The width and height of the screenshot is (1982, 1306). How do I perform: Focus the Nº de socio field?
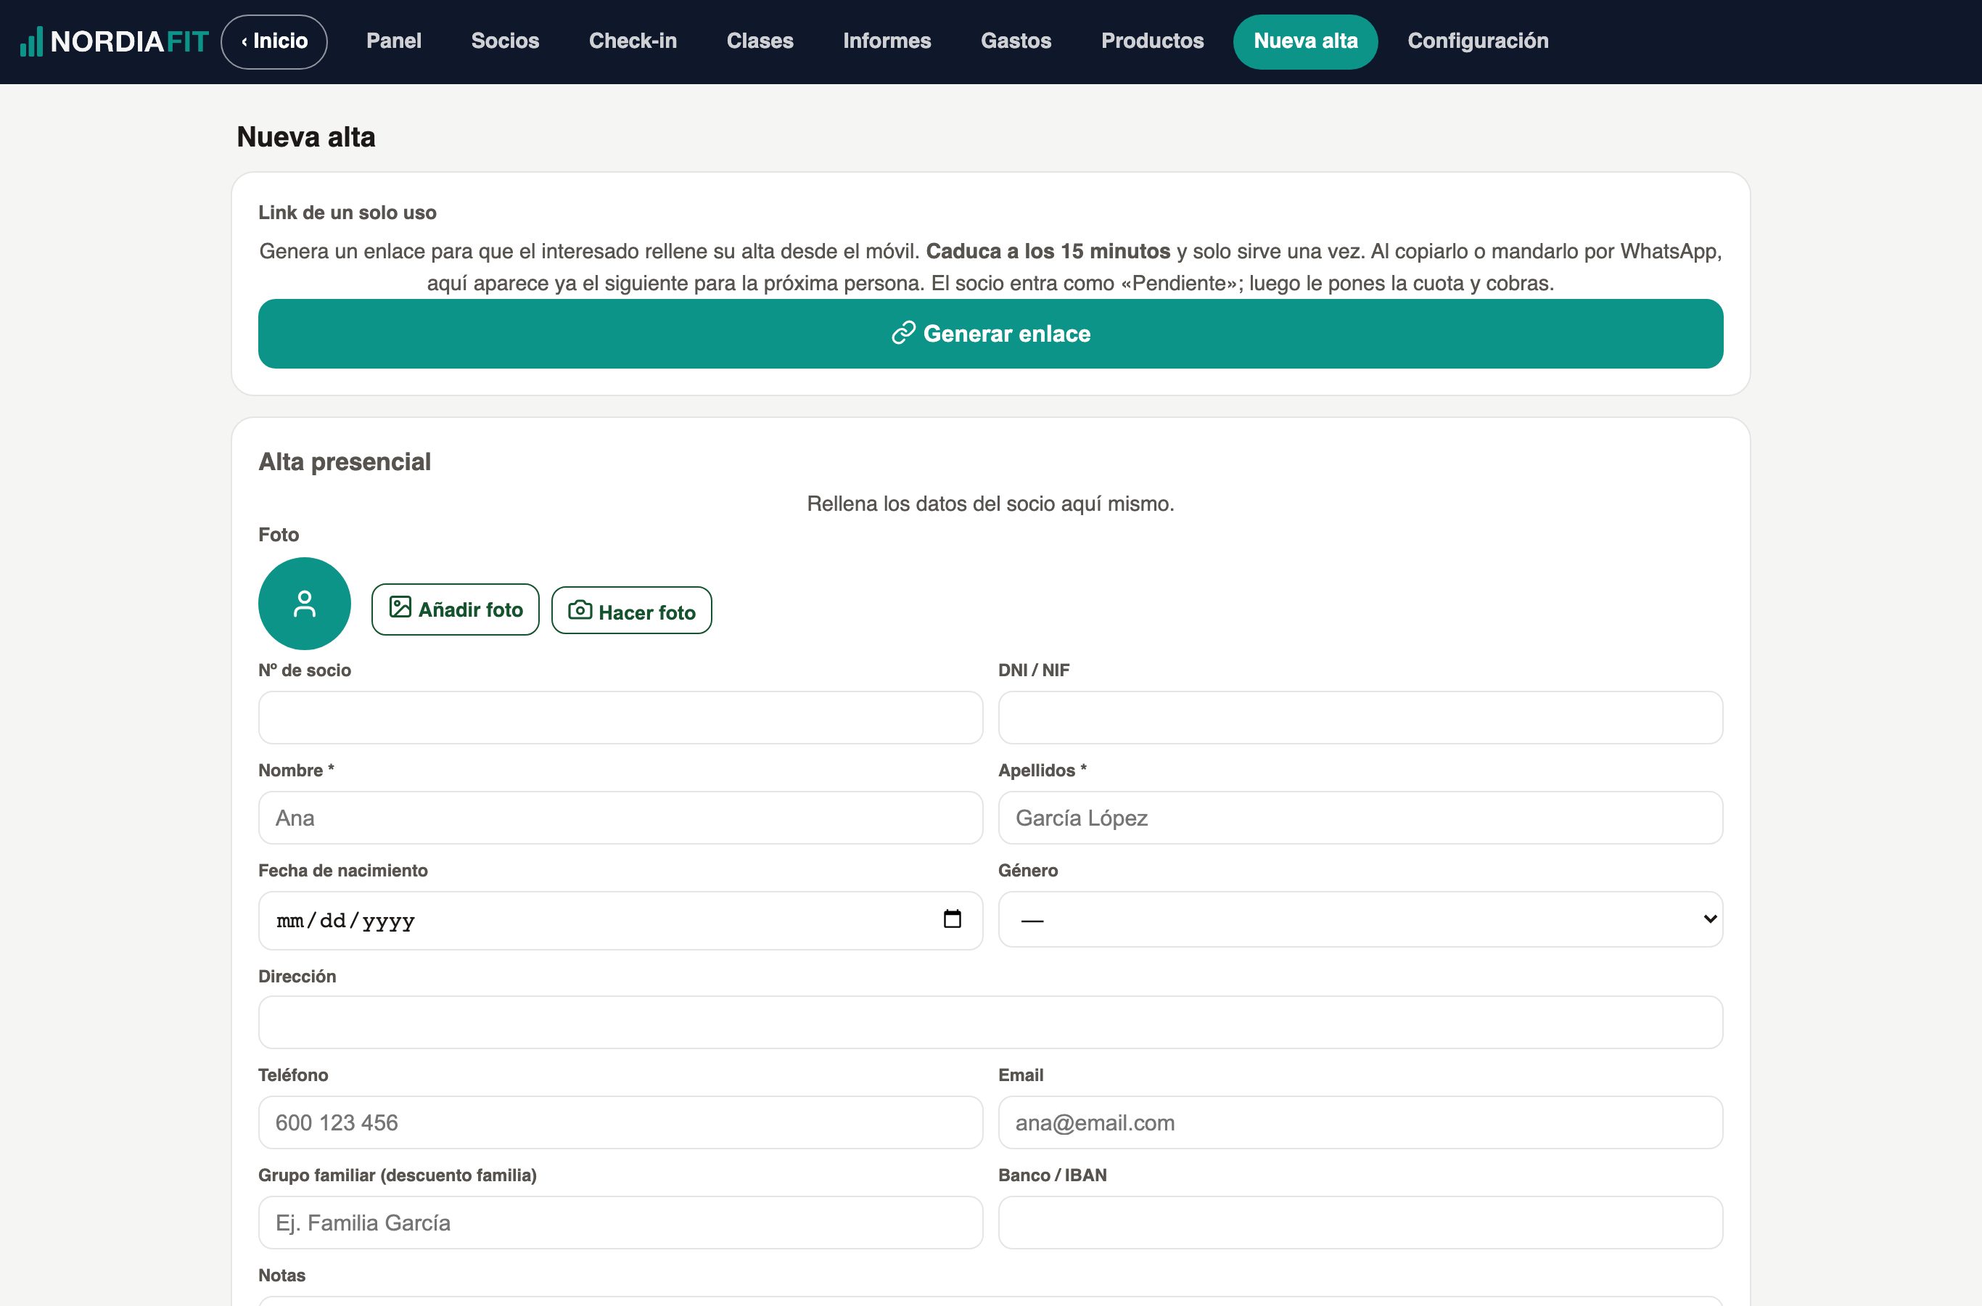pyautogui.click(x=620, y=718)
